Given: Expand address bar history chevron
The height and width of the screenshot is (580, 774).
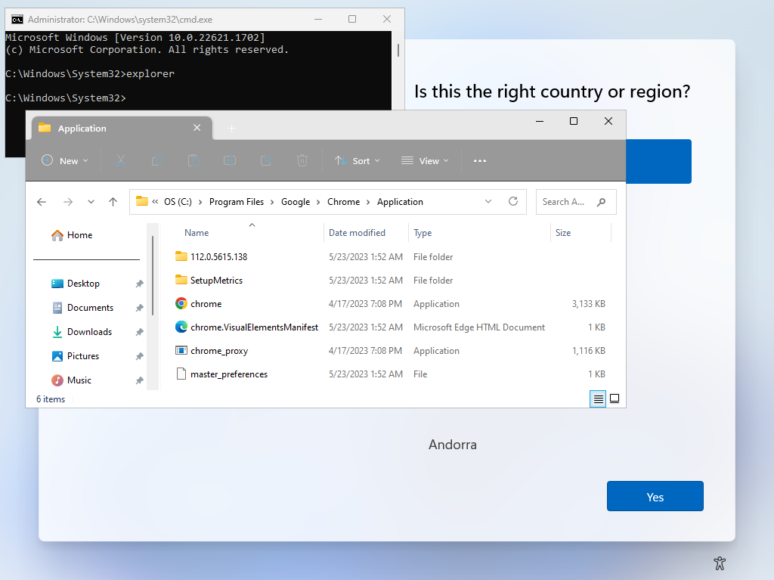Looking at the screenshot, I should 488,202.
